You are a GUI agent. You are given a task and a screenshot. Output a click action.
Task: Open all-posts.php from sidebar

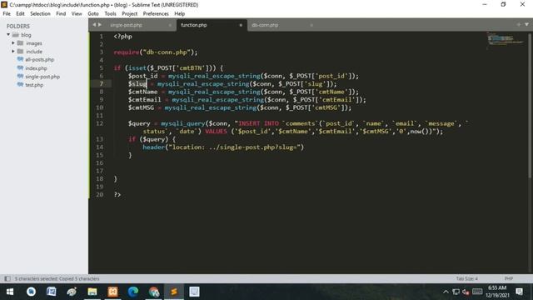pos(39,59)
